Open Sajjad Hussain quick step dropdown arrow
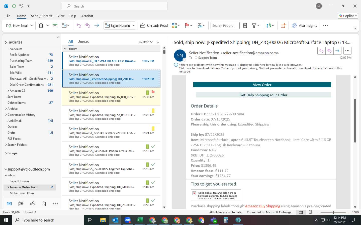This screenshot has height=225, width=361. click(134, 25)
